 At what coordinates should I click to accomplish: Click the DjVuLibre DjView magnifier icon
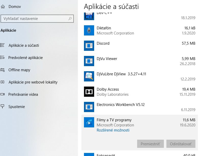[89, 77]
